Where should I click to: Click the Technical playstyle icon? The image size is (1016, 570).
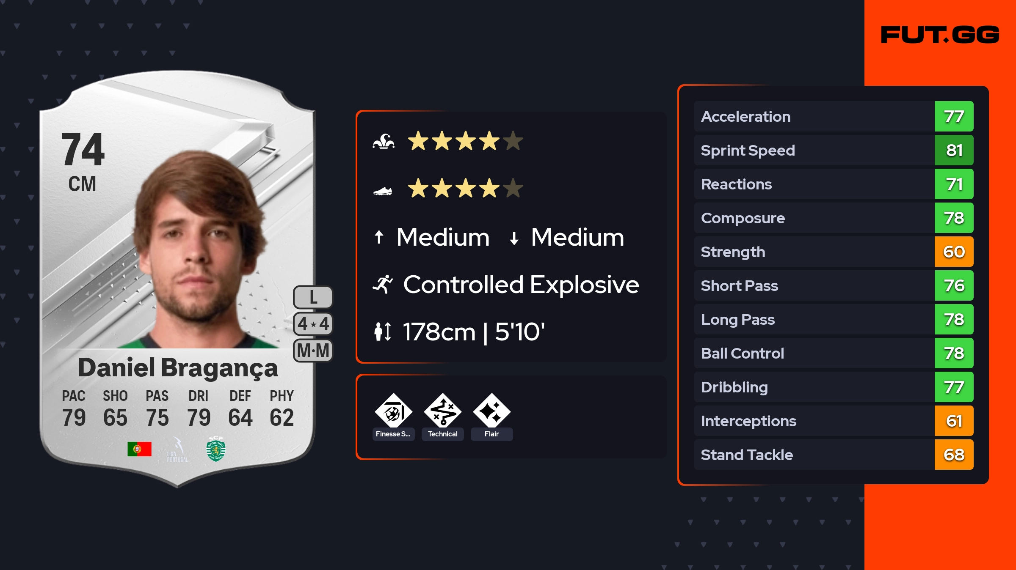tap(443, 411)
